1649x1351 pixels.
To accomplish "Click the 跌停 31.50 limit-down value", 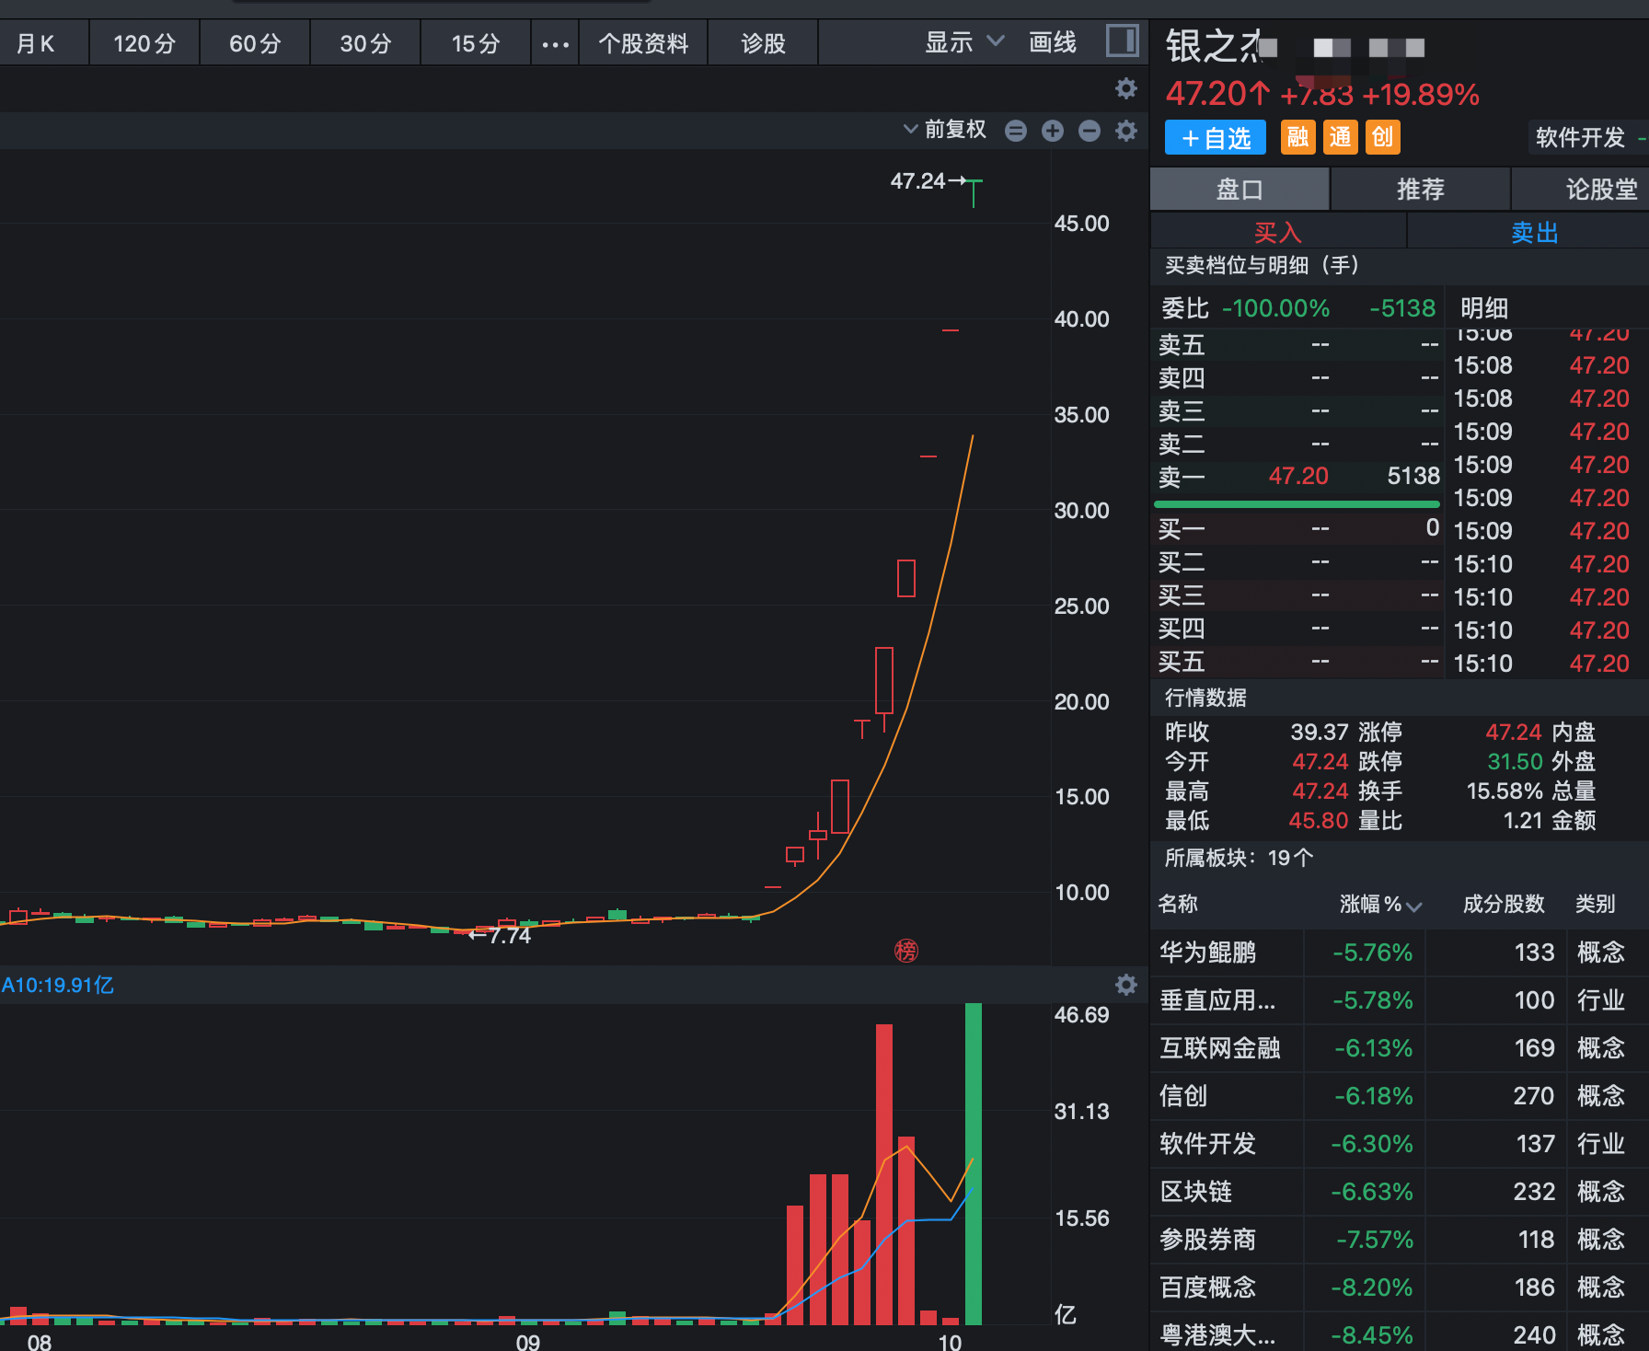I will [x=1515, y=761].
